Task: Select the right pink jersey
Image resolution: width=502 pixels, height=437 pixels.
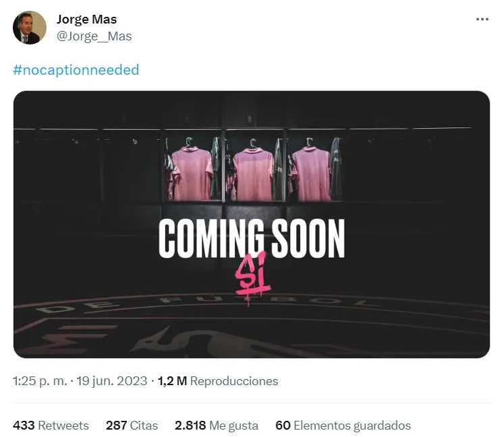Action: coord(312,174)
